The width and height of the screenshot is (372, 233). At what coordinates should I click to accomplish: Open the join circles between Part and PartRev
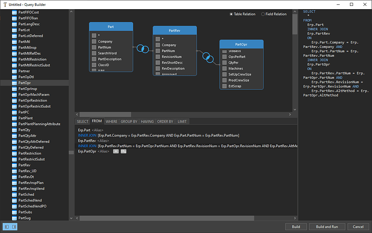(143, 49)
